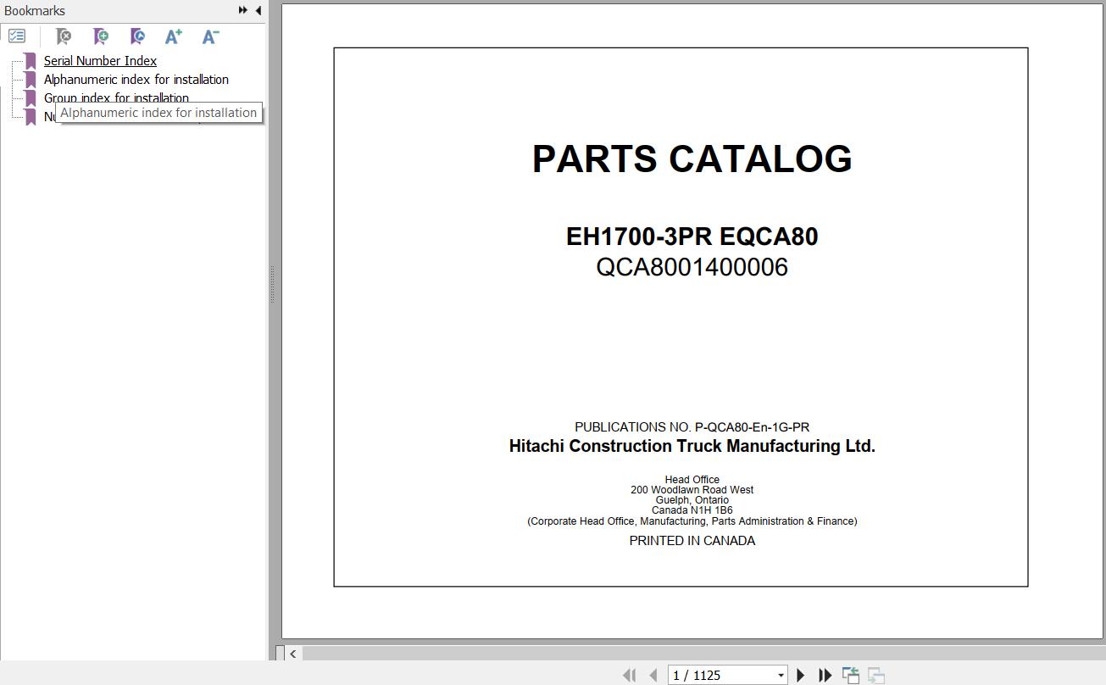Click the PRINTED IN CANADA text
The width and height of the screenshot is (1106, 685).
tap(692, 541)
